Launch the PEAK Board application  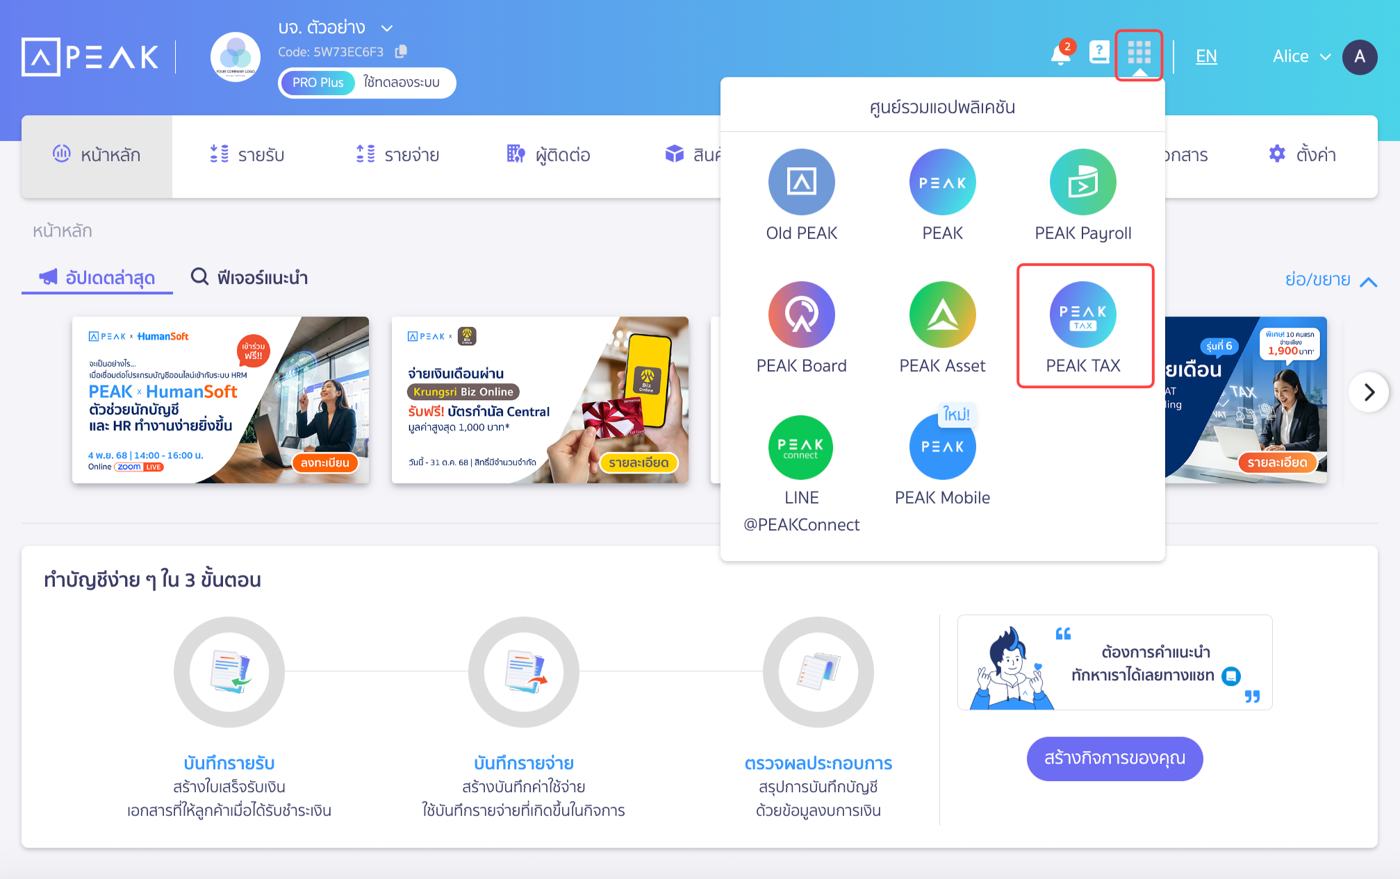(801, 315)
